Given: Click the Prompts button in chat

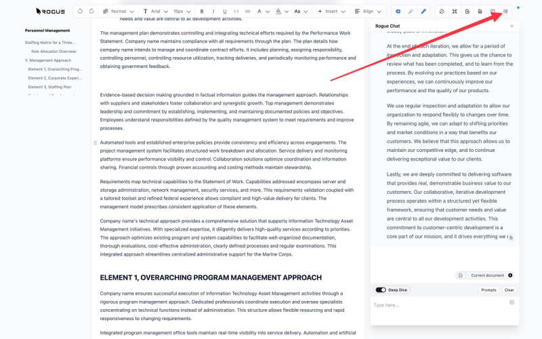Looking at the screenshot, I should coord(488,290).
